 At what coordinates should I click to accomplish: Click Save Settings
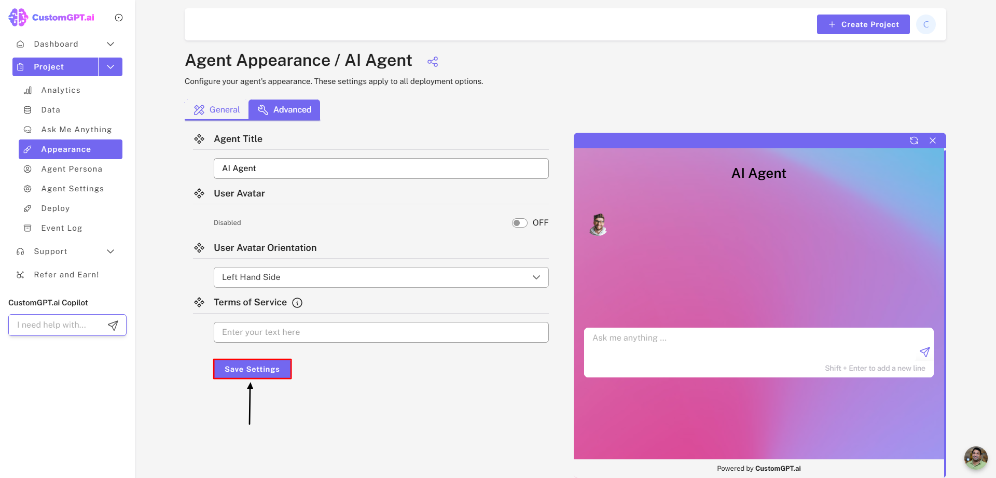[x=252, y=369]
